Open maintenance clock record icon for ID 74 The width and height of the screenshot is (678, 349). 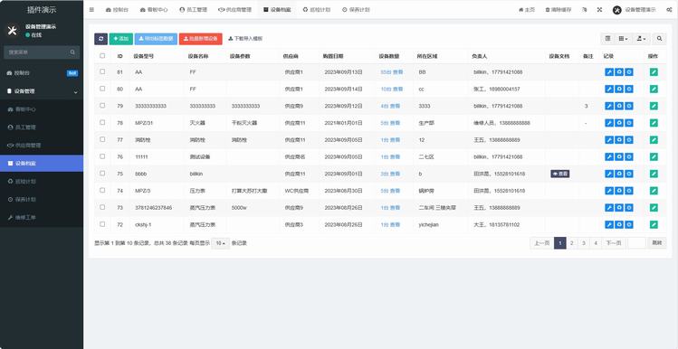pyautogui.click(x=629, y=191)
